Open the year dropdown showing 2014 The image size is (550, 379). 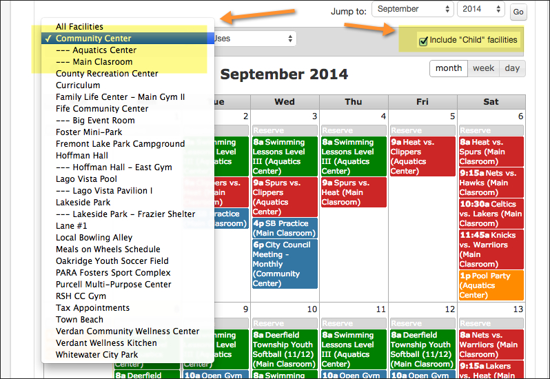click(481, 9)
